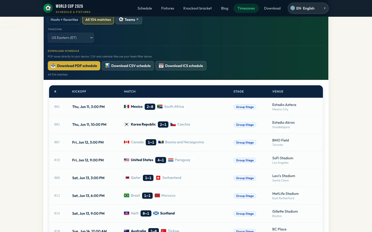Viewport: 372px width, 232px height.
Task: Click the Mexico flag icon
Action: [x=127, y=106]
